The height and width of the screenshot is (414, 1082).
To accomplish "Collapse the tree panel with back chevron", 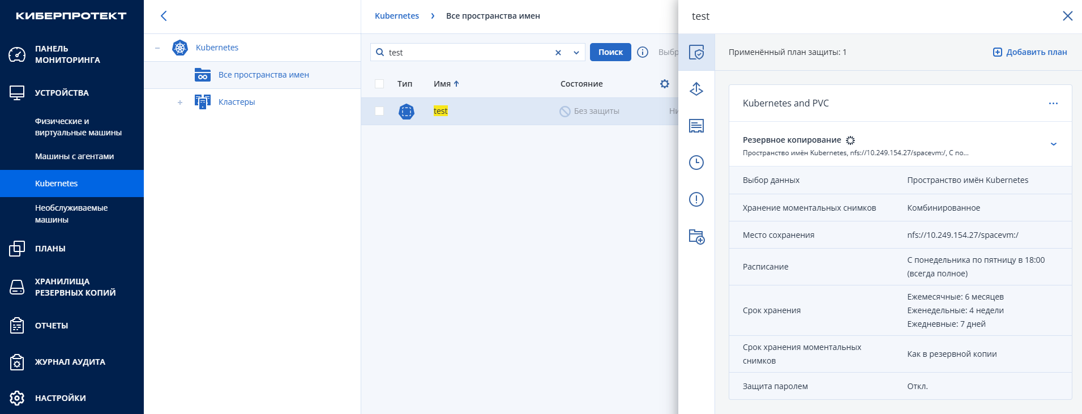I will pyautogui.click(x=164, y=16).
